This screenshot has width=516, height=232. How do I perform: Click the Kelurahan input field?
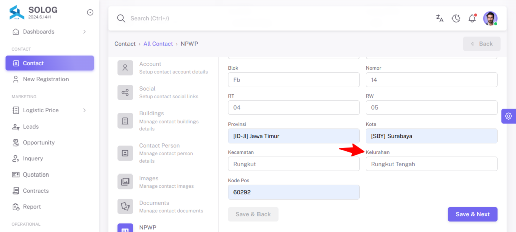(x=432, y=164)
